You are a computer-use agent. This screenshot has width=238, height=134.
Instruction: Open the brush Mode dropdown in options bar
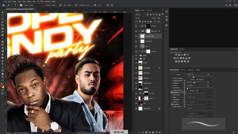pyautogui.click(x=36, y=5)
